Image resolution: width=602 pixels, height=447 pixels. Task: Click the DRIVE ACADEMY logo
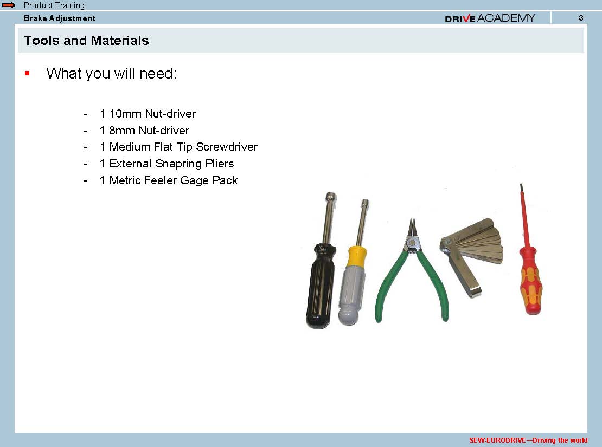(490, 18)
